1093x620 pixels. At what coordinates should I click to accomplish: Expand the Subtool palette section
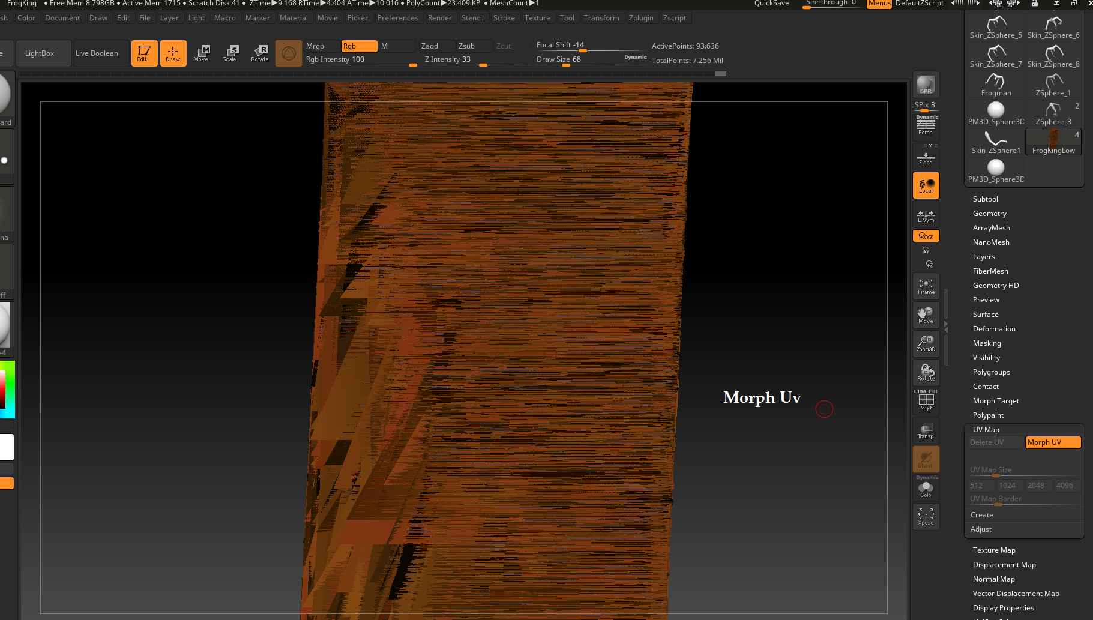[985, 199]
